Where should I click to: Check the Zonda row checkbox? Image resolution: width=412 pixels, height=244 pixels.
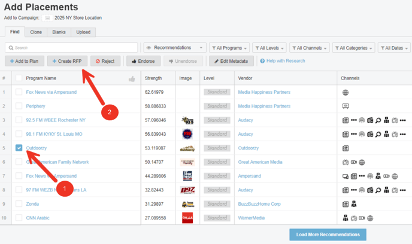pos(19,204)
